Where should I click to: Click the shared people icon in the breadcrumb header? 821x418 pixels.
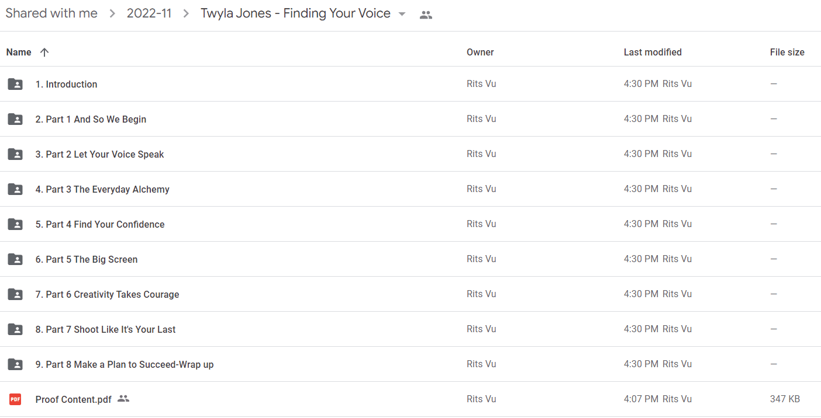[x=426, y=15]
